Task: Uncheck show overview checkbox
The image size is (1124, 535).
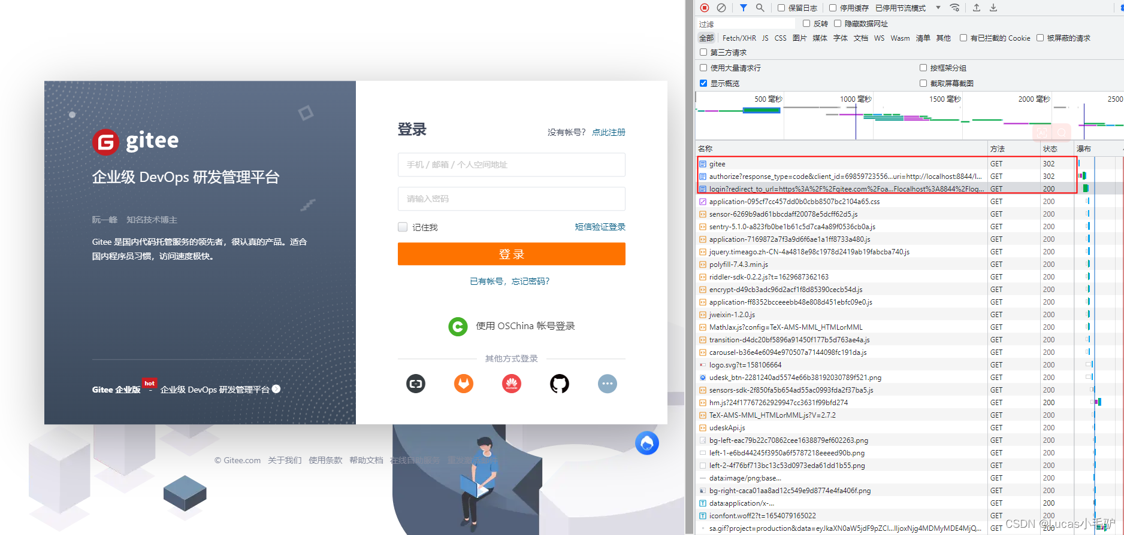Action: click(703, 83)
